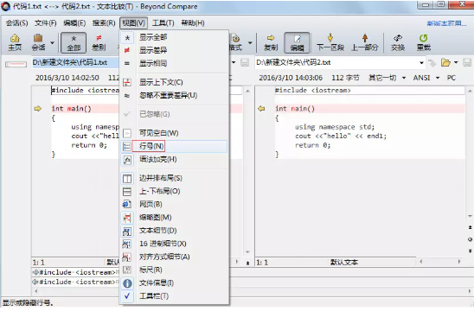Open the 编辑(E) menu

click(x=74, y=23)
